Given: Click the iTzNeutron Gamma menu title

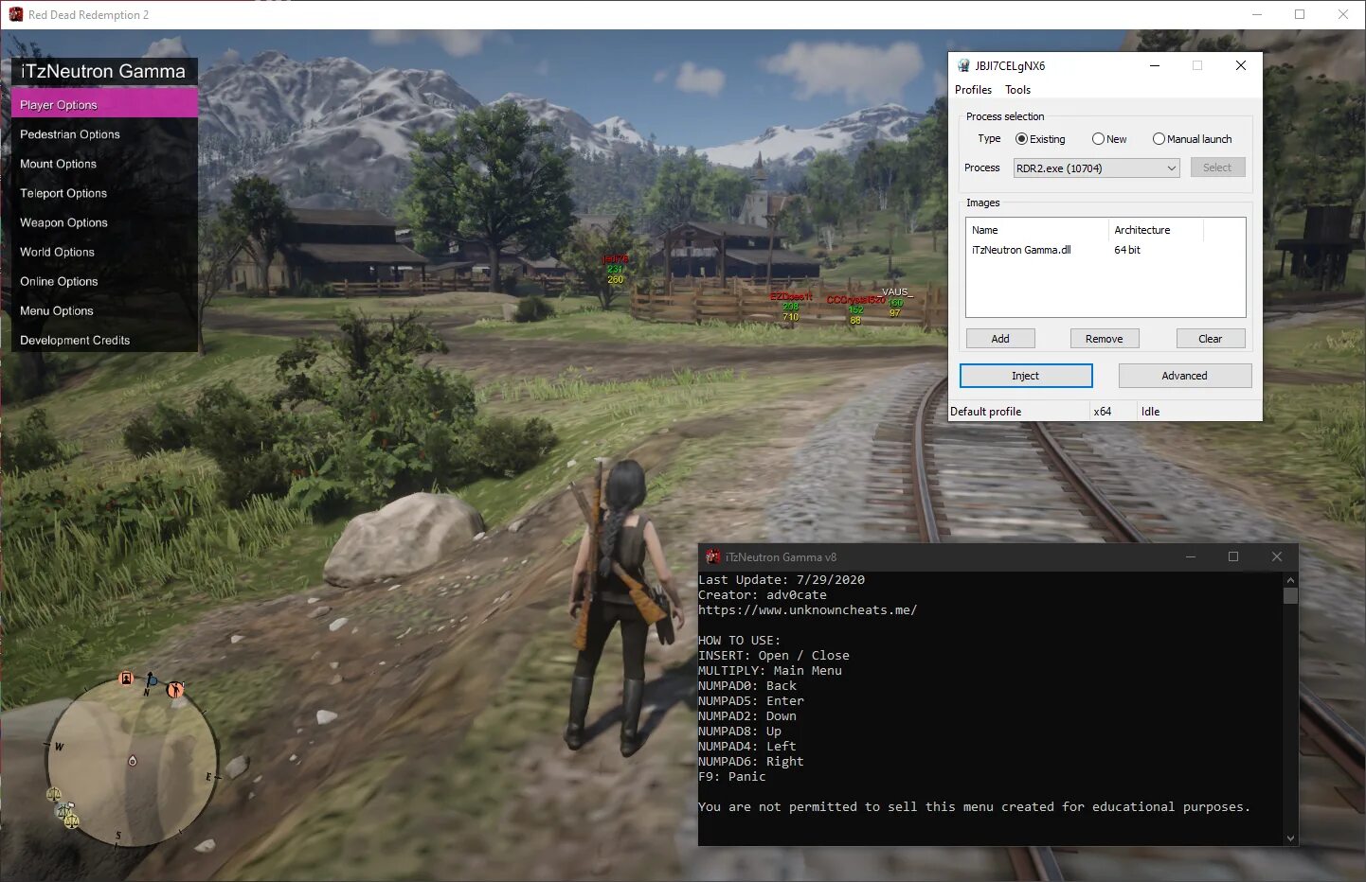Looking at the screenshot, I should coord(103,72).
